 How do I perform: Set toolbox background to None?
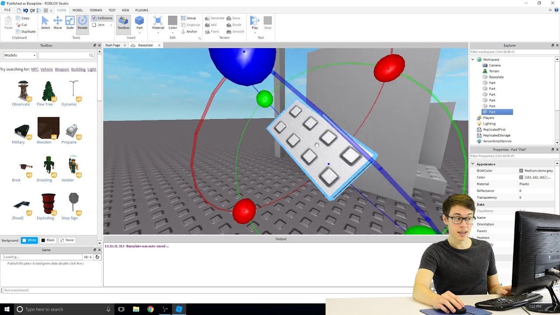[67, 240]
